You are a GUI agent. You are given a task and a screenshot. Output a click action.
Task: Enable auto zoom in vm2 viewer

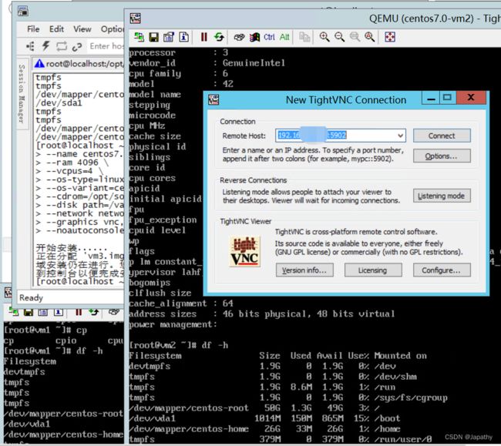(x=369, y=37)
